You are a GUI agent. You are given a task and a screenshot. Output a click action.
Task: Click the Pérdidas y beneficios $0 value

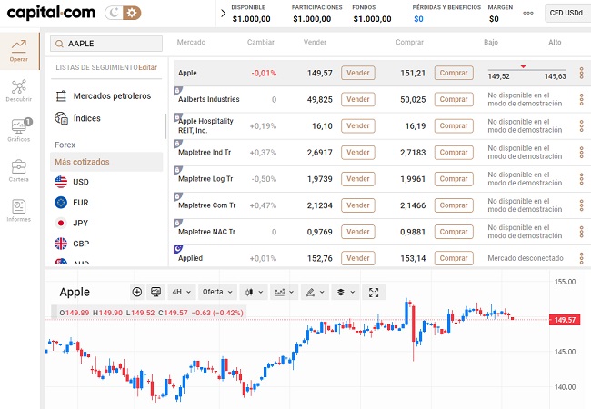[x=418, y=19]
